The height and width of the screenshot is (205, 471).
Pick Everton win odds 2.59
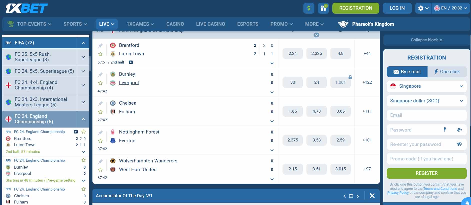[x=341, y=140]
